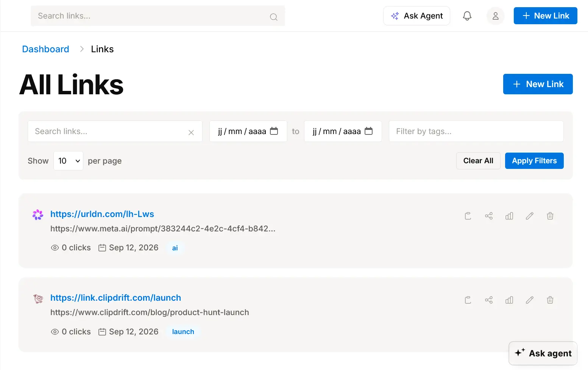Copy the link.clipdrift.com/launch short link
This screenshot has height=370, width=588.
(468, 300)
